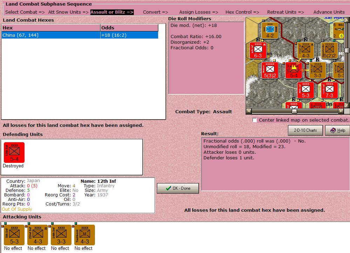Select the 22nd Inf attacking unit counter
The image size is (350, 253).
click(37, 235)
